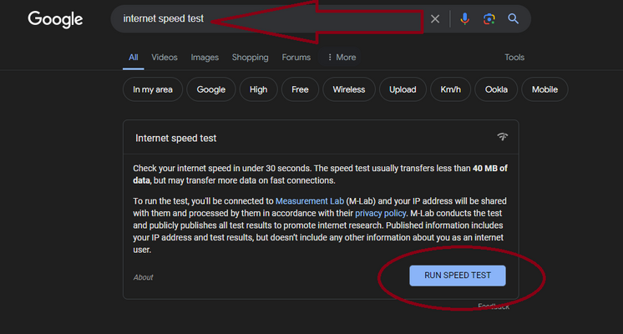This screenshot has width=623, height=334.
Task: Select the In my area chip
Action: [153, 89]
